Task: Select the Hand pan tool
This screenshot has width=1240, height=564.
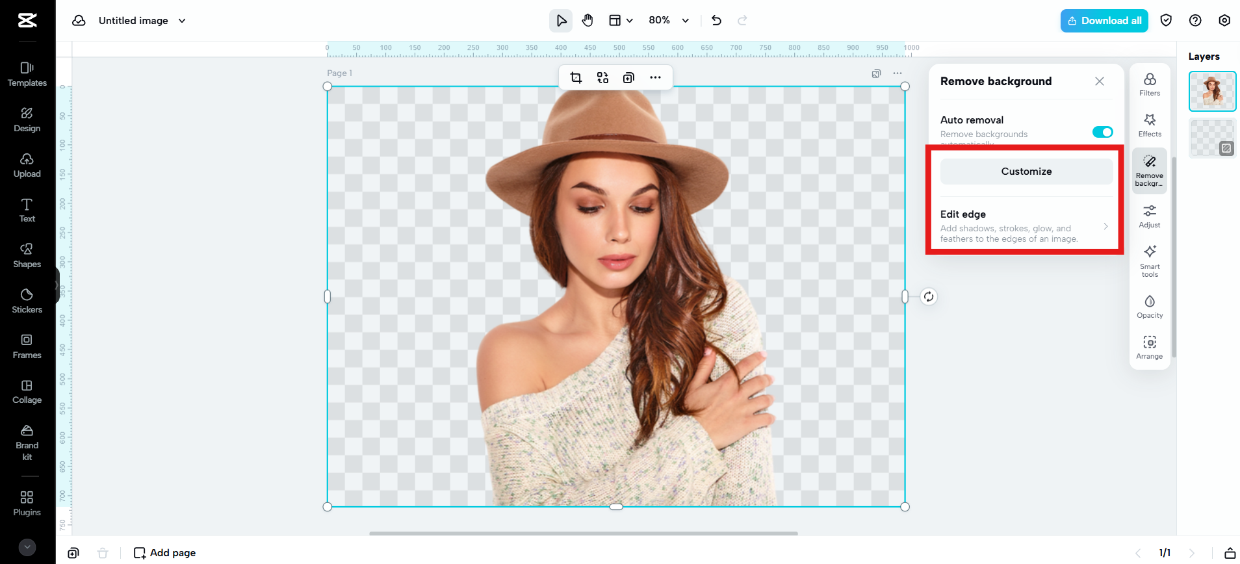Action: click(588, 21)
